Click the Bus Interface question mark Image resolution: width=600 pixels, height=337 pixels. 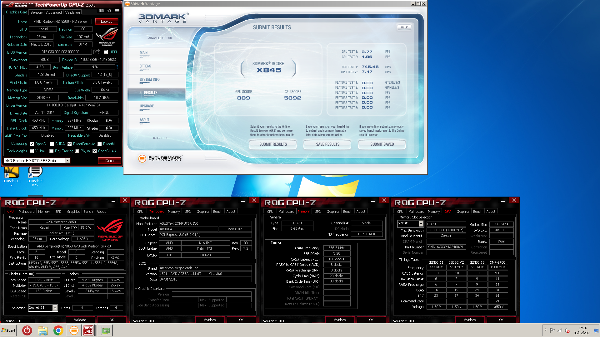point(117,67)
